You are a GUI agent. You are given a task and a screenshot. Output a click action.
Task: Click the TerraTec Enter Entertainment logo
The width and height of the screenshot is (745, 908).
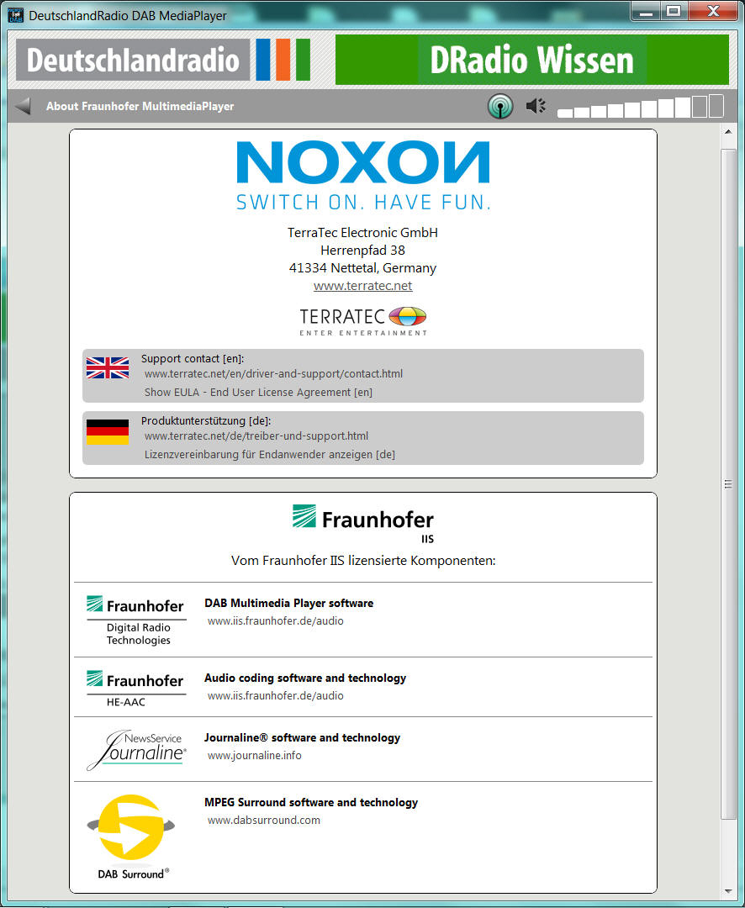[x=363, y=321]
